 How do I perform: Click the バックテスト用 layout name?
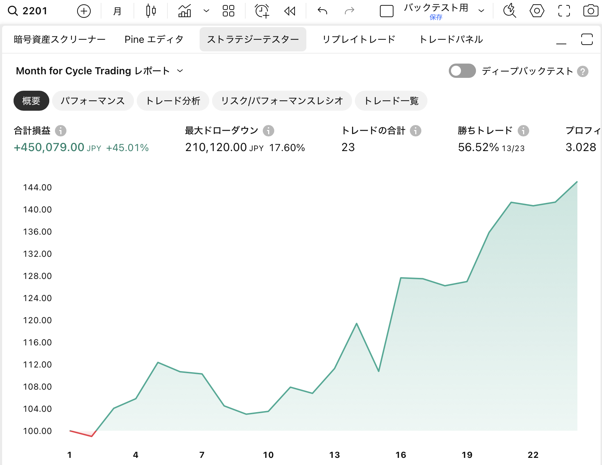coord(436,8)
